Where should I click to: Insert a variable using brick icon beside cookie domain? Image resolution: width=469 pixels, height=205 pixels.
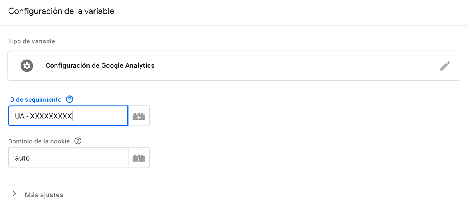point(139,158)
